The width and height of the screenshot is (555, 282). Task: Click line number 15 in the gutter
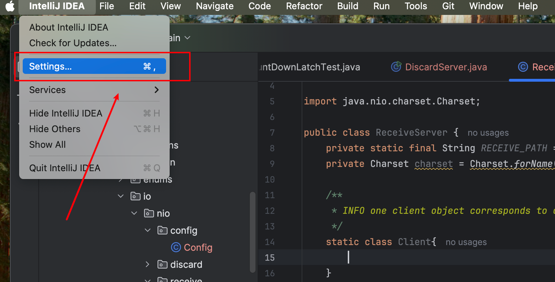(270, 257)
